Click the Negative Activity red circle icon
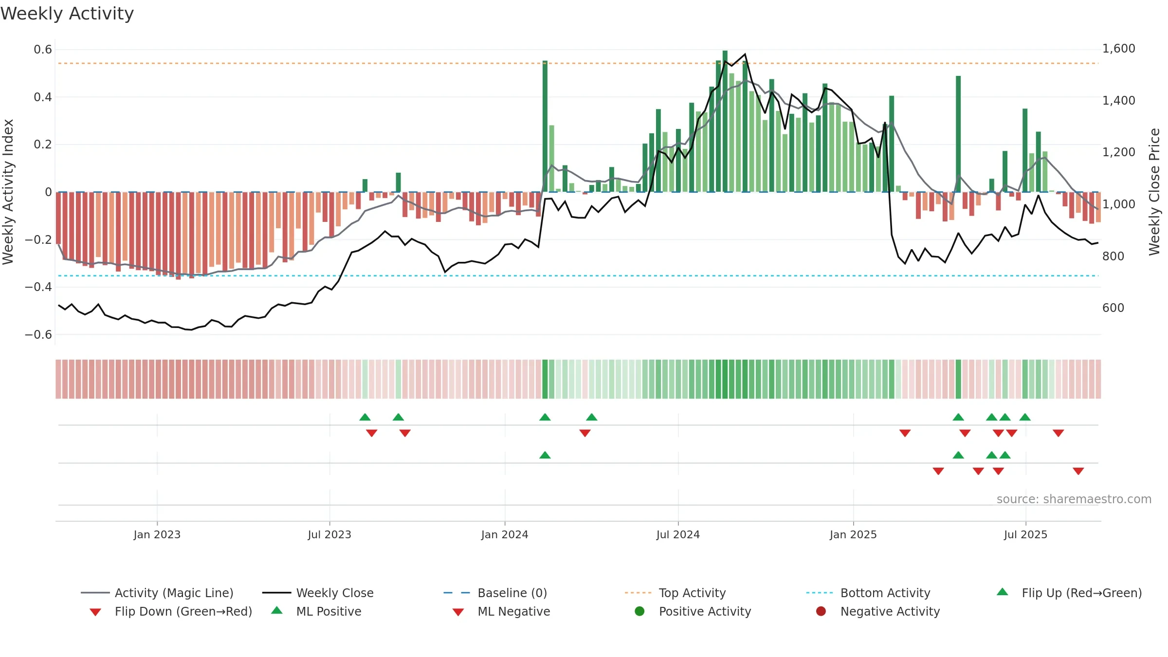This screenshot has width=1168, height=657. tap(821, 611)
